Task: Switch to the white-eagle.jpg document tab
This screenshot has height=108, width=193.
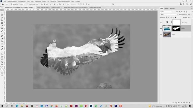Action: tap(49, 7)
